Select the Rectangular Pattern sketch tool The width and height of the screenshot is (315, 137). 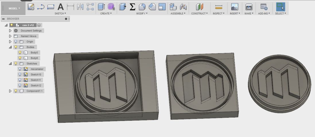pos(90,7)
